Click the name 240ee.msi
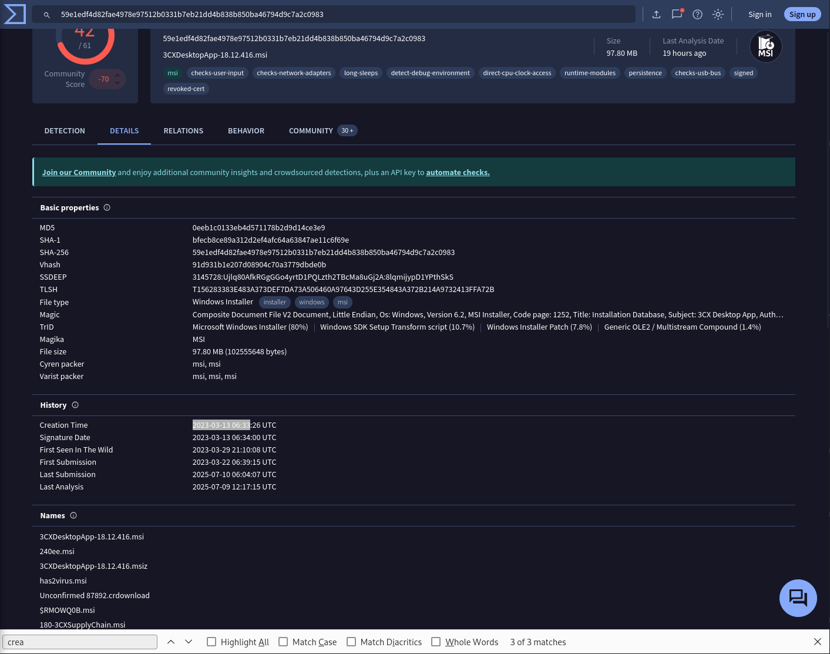The width and height of the screenshot is (830, 654). pyautogui.click(x=57, y=551)
